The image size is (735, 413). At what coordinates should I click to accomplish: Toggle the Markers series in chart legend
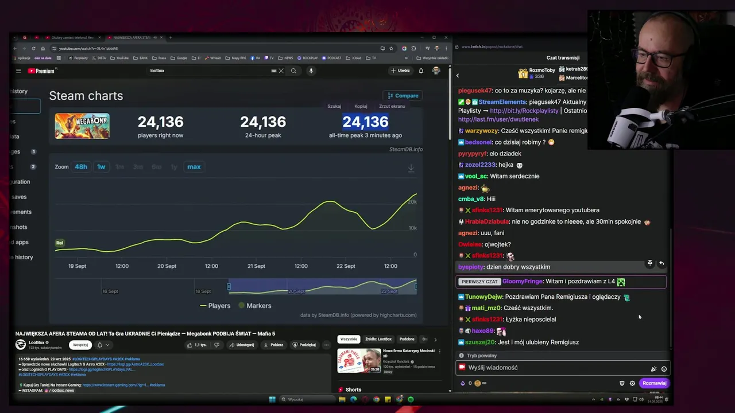pyautogui.click(x=254, y=306)
